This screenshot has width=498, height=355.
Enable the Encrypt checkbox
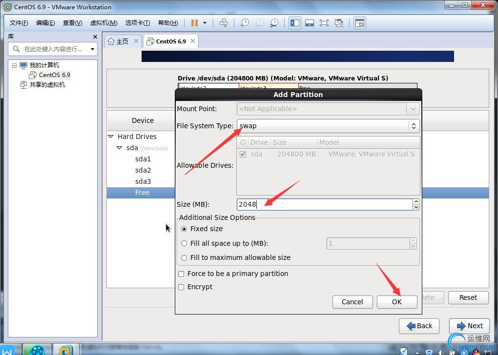[181, 287]
